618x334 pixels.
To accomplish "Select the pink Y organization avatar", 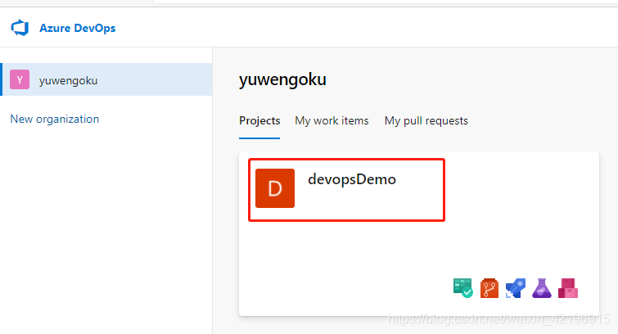I will pyautogui.click(x=20, y=79).
